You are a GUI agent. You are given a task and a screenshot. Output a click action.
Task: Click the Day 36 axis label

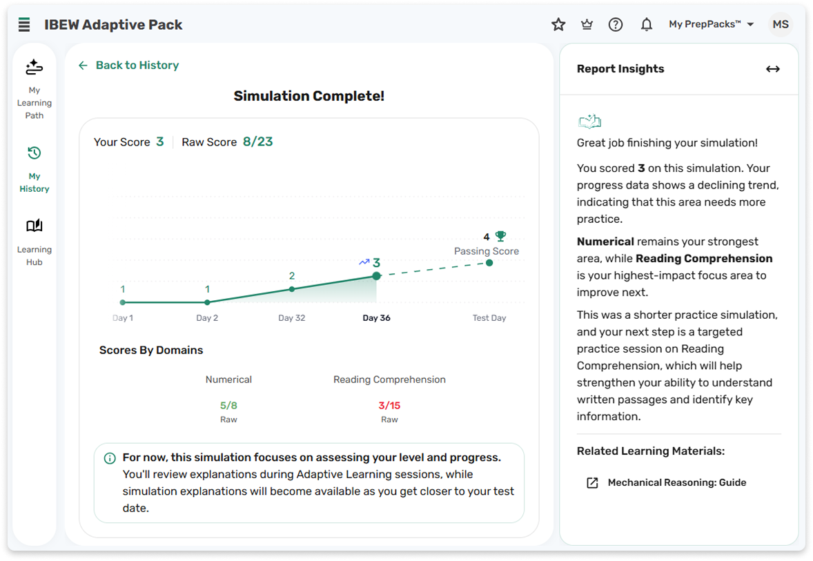[376, 318]
